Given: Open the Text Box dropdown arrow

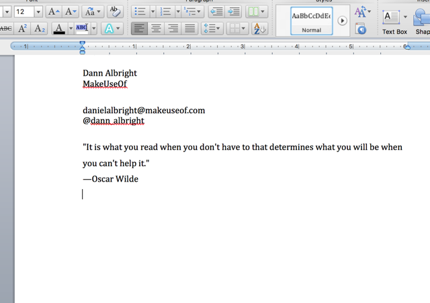Looking at the screenshot, I should [x=405, y=17].
